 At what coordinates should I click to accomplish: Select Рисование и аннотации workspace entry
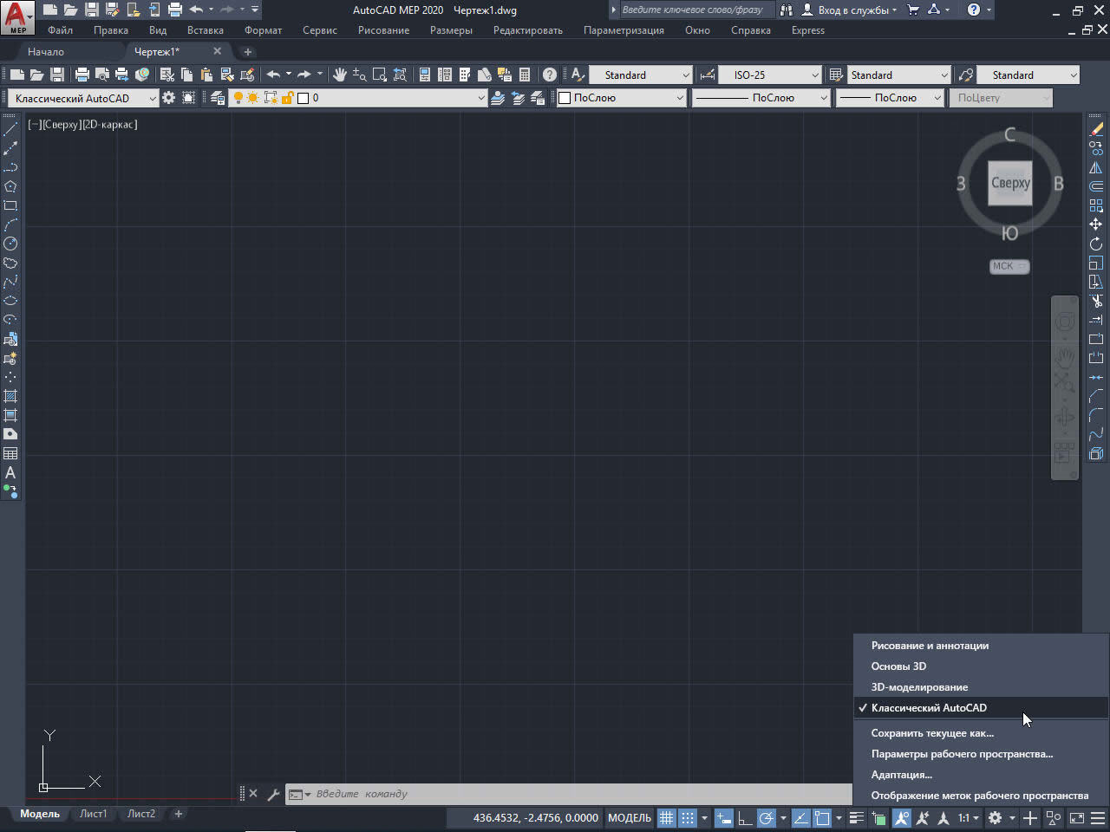click(980, 645)
